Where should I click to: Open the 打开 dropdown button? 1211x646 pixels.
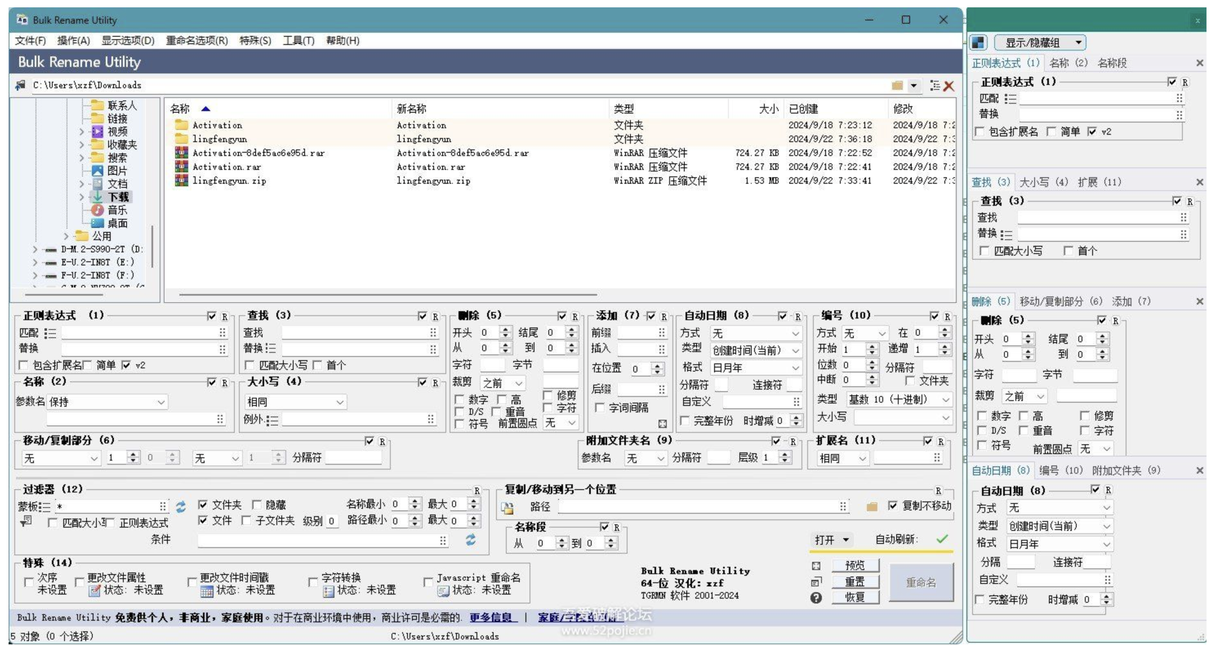click(831, 540)
